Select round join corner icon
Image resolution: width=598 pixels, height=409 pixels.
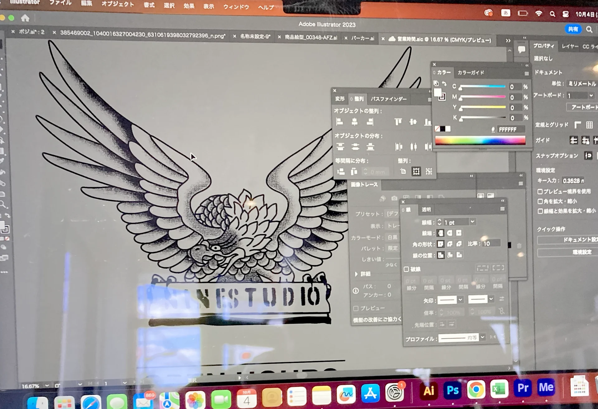click(x=450, y=244)
